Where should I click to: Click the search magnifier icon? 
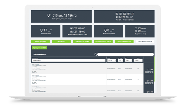[x=96, y=54]
